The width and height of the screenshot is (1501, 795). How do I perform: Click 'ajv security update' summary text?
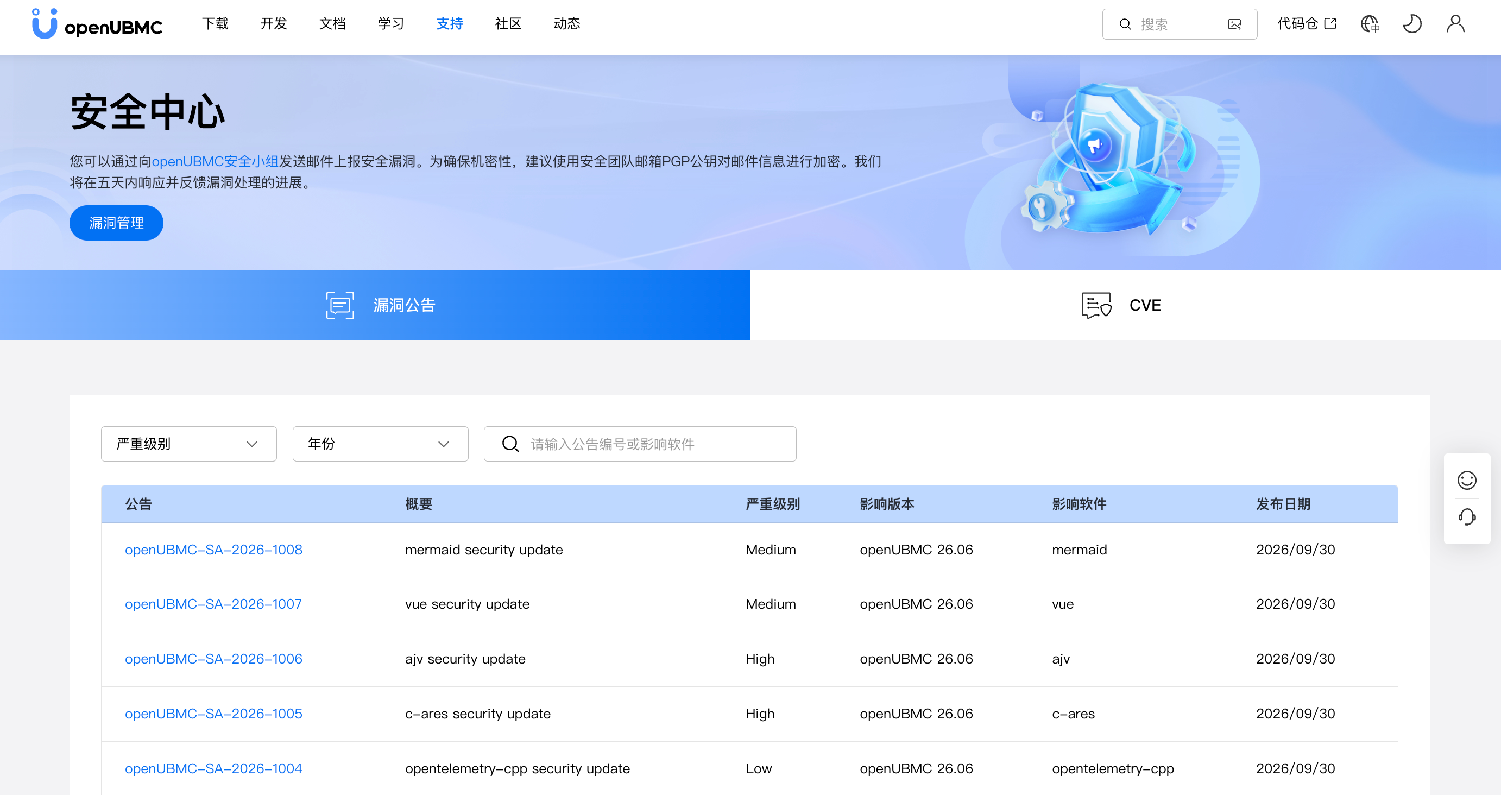(x=465, y=659)
